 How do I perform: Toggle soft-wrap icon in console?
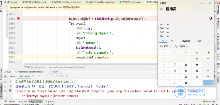[10, 91]
